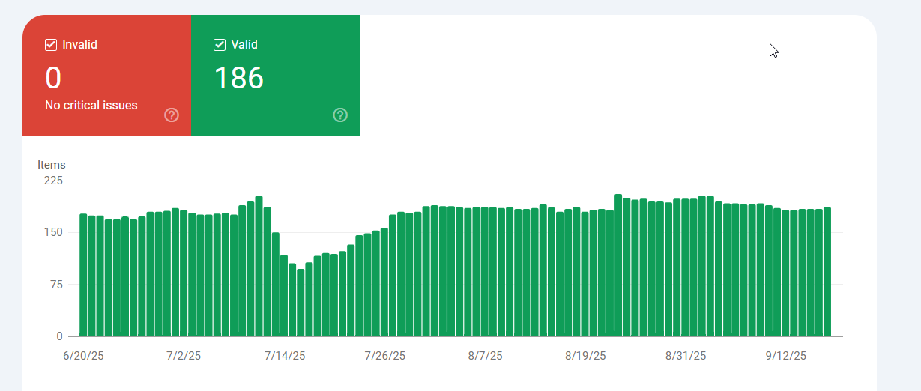Click the tallest bar just before 7/14/25
Viewport: 921px width, 391px height.
[259, 266]
